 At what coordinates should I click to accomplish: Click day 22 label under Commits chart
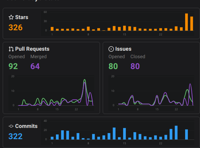click(x=161, y=143)
